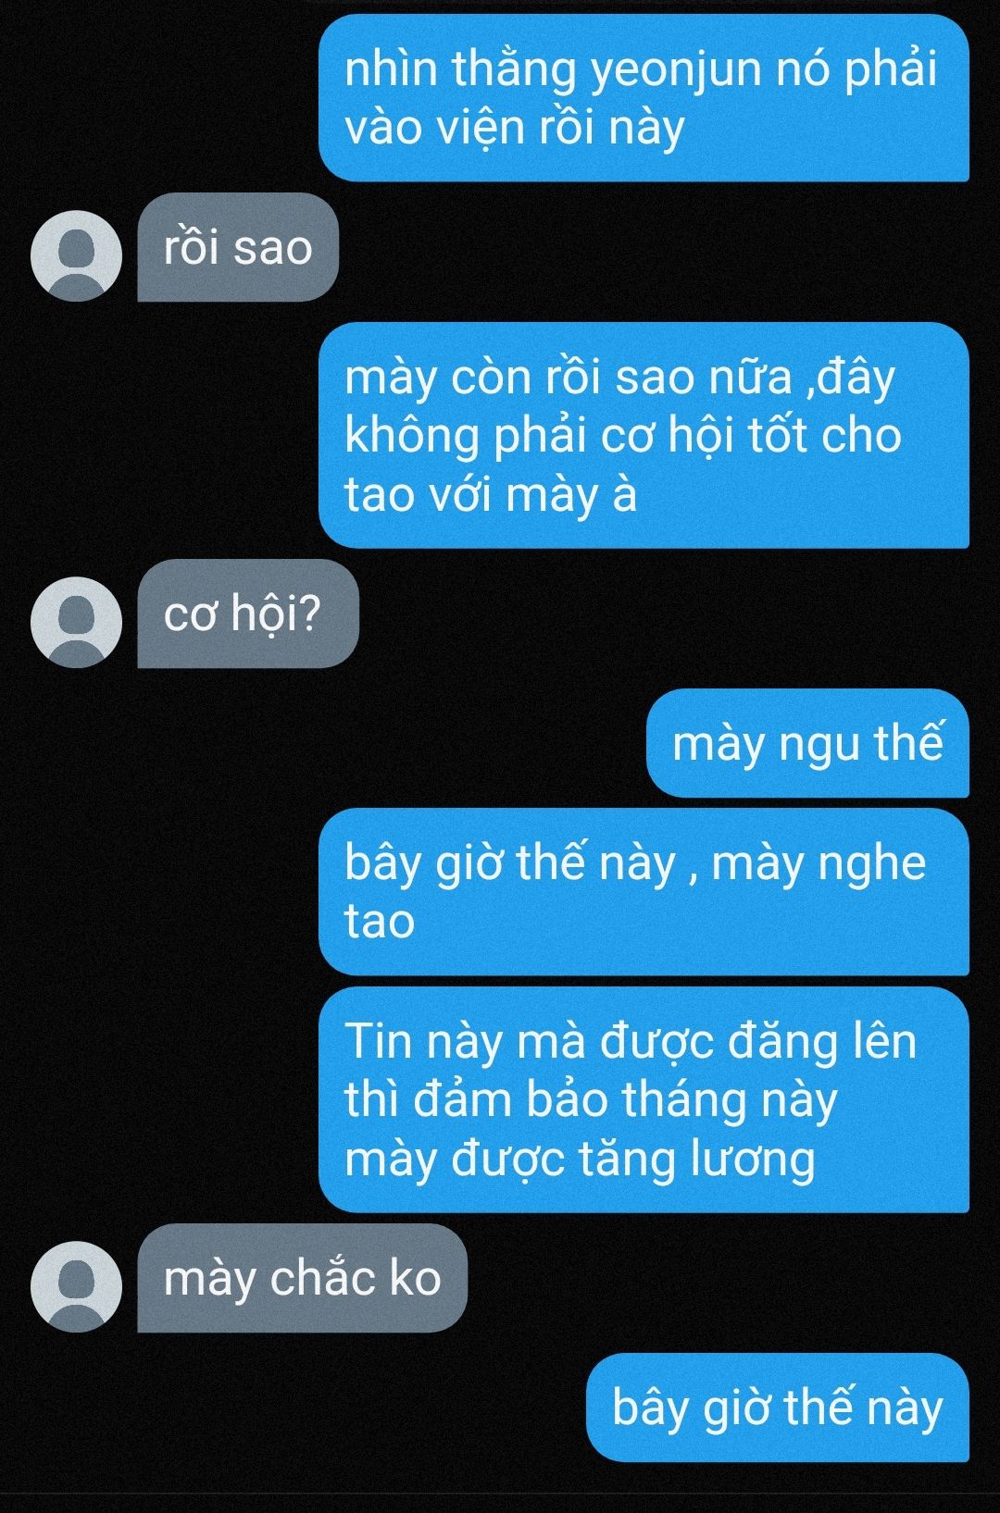The height and width of the screenshot is (1513, 1000).
Task: Select the "rồi sao" received message
Action: click(x=238, y=247)
